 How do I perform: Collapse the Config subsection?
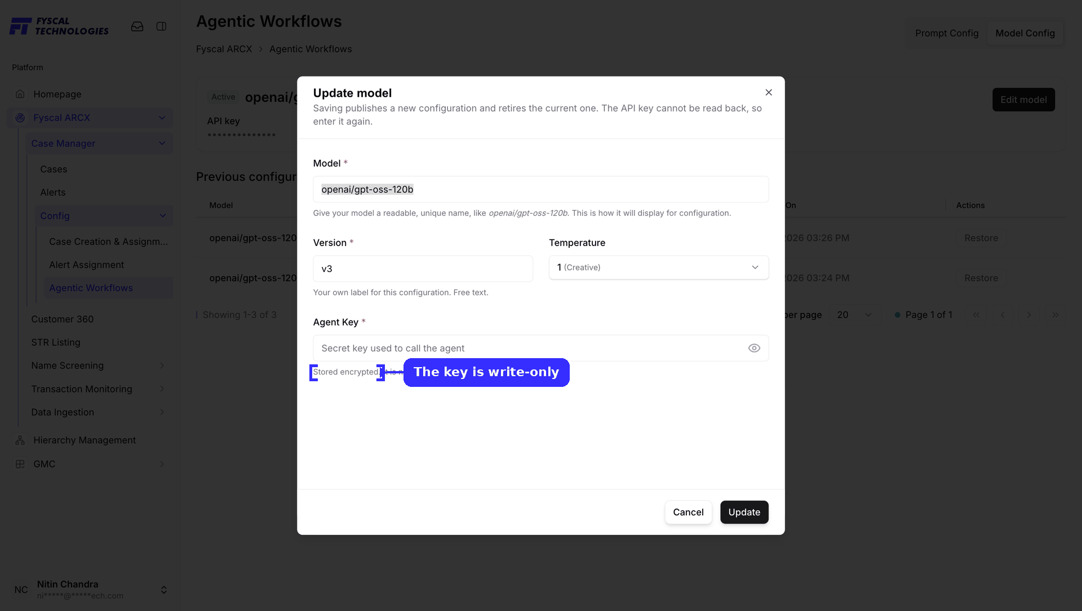(162, 216)
